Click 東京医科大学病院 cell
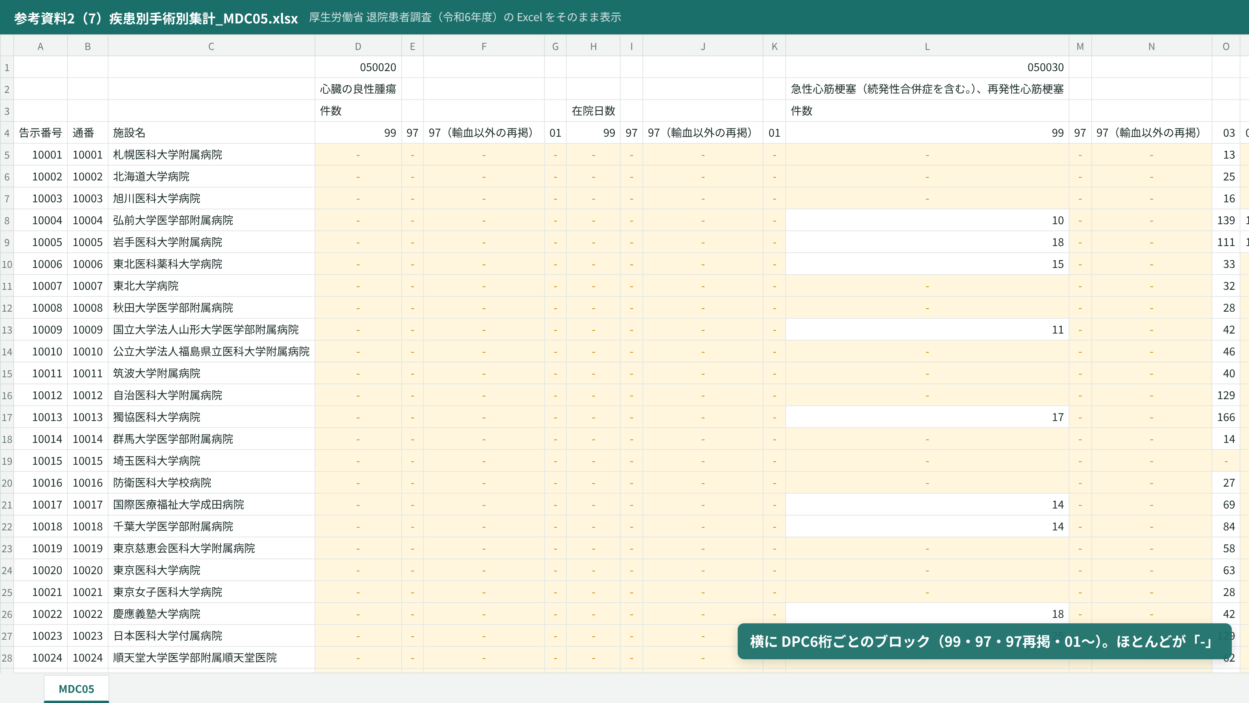The height and width of the screenshot is (703, 1249). (211, 570)
